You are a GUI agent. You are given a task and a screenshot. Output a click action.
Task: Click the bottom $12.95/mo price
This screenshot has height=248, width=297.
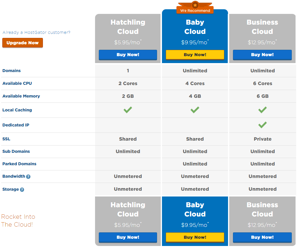[x=262, y=225]
